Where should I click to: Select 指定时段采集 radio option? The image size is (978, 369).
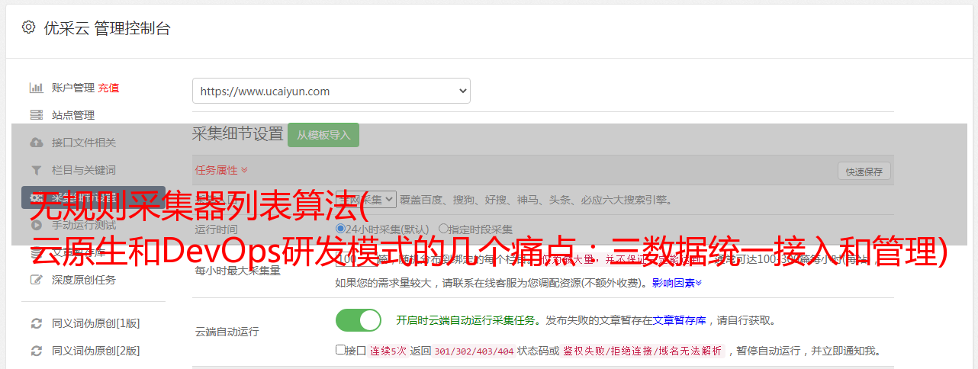(443, 229)
